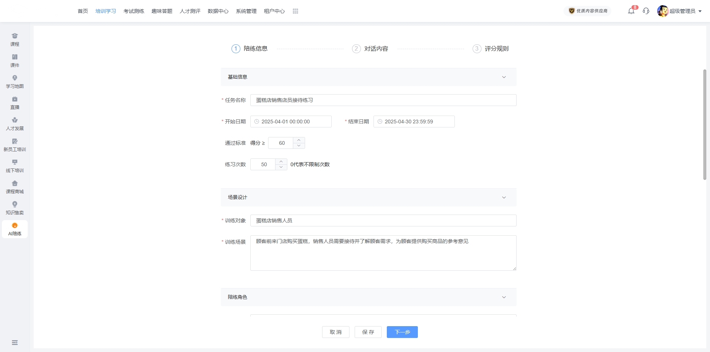Collapse sidebar using bottom menu icon

pos(15,343)
